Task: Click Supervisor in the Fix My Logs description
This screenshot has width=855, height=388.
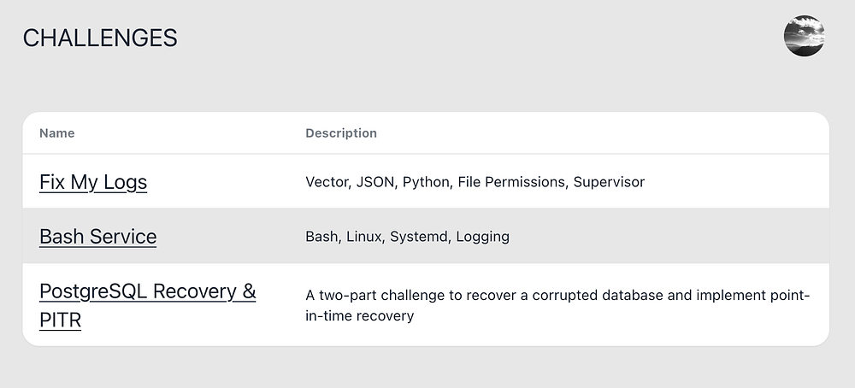Action: [x=609, y=182]
